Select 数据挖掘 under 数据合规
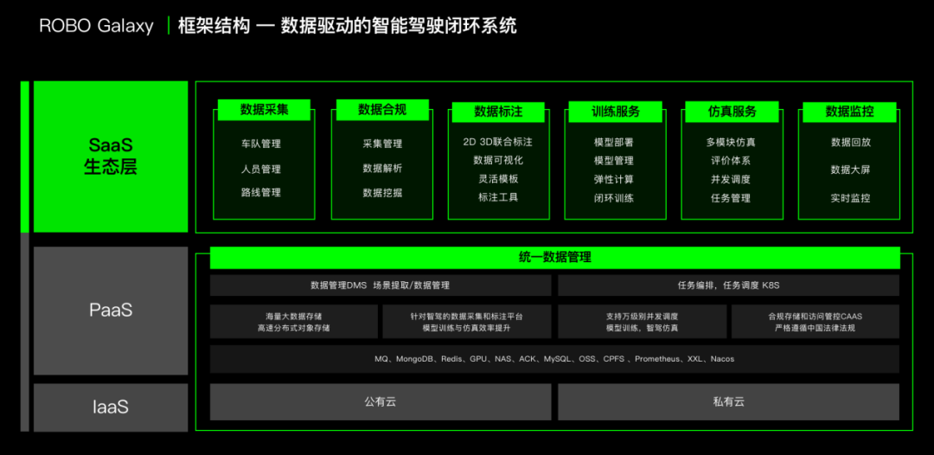934x455 pixels. point(382,192)
